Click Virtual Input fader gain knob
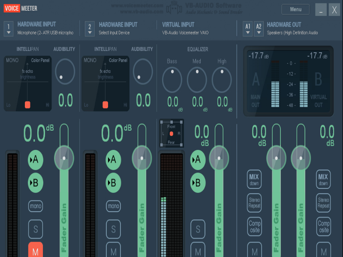 point(219,158)
